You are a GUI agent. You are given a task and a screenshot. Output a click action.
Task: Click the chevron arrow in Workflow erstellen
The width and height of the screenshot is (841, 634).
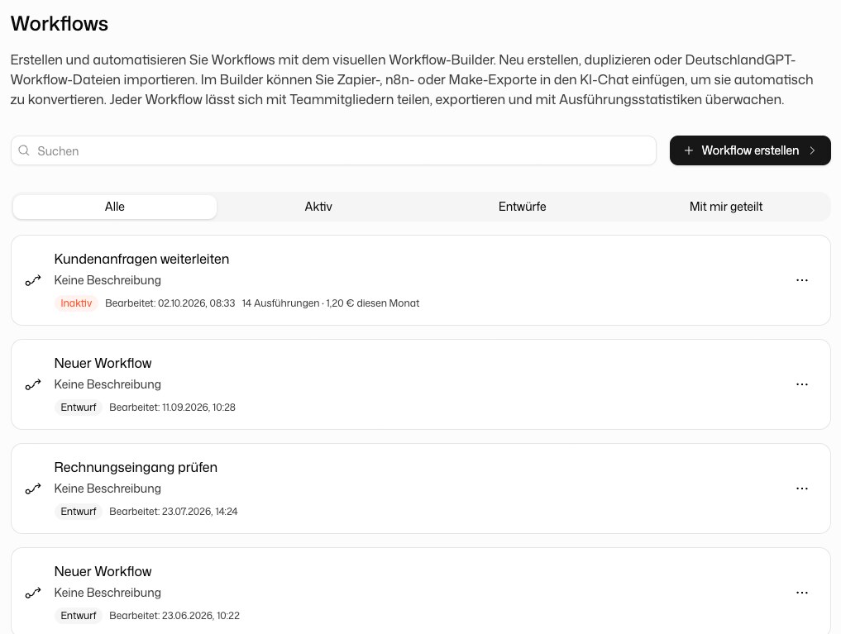point(812,150)
